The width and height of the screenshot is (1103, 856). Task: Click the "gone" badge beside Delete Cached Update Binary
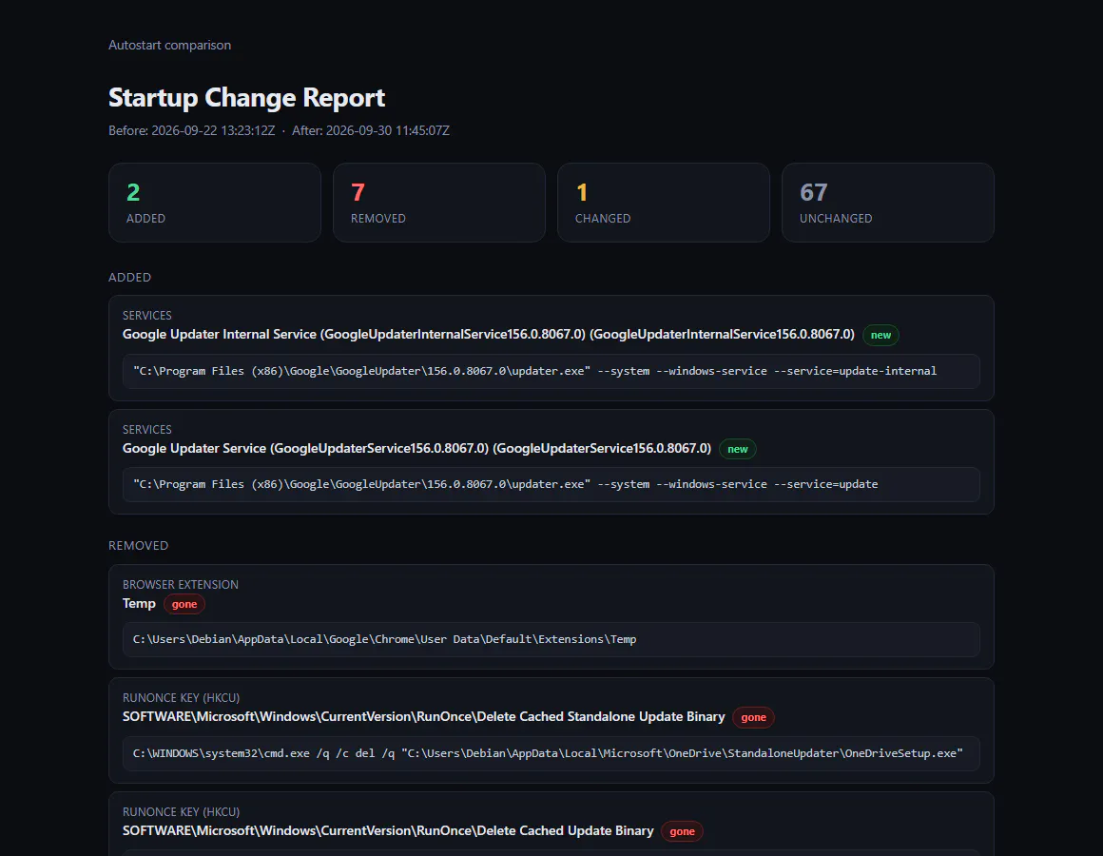[x=683, y=831]
